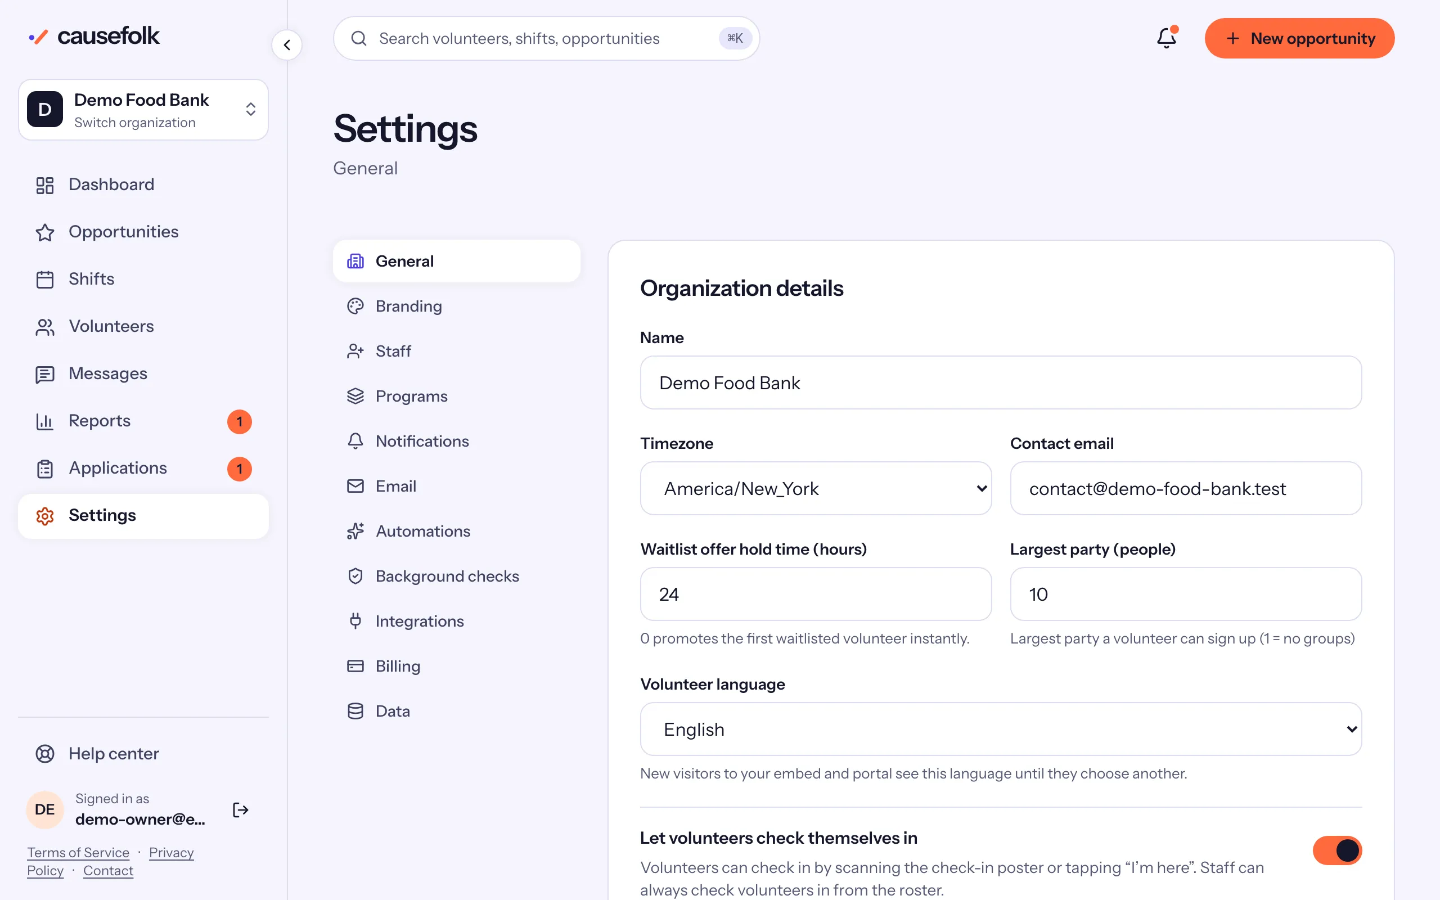The image size is (1440, 900).
Task: Click the Waitlist offer hold time field
Action: coord(816,594)
